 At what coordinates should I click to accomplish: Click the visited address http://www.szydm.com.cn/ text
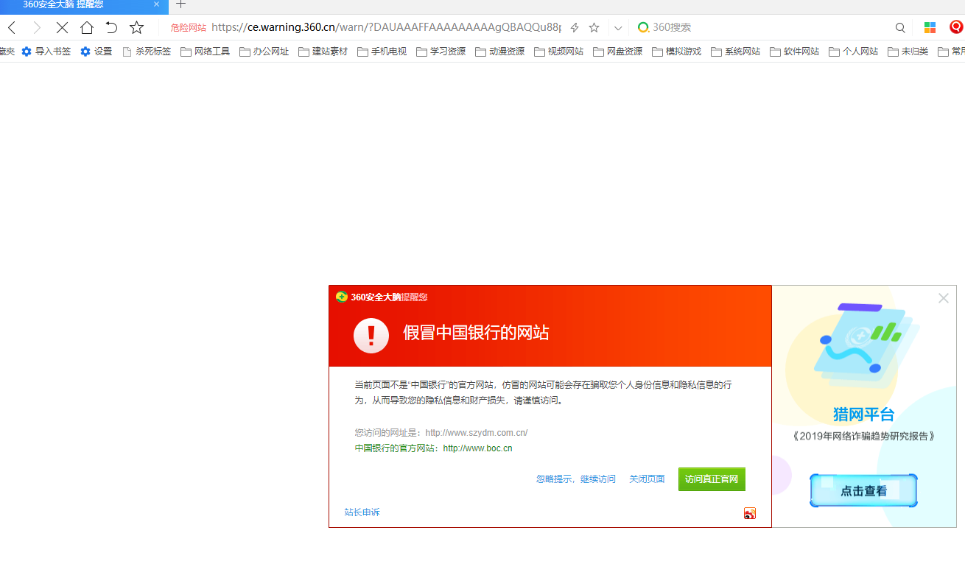click(x=477, y=433)
